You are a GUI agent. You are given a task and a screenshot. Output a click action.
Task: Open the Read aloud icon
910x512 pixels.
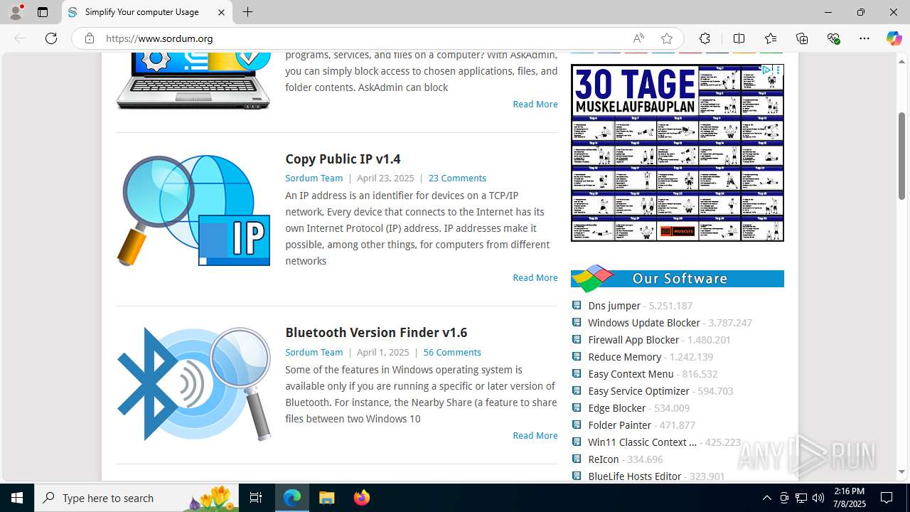(x=638, y=38)
